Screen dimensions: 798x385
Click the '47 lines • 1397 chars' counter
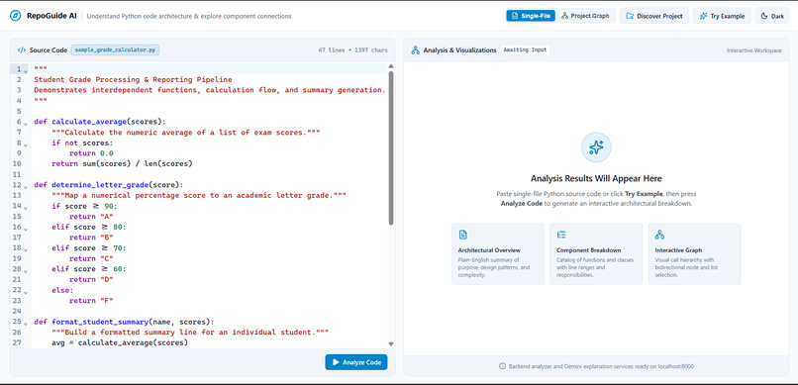click(352, 50)
